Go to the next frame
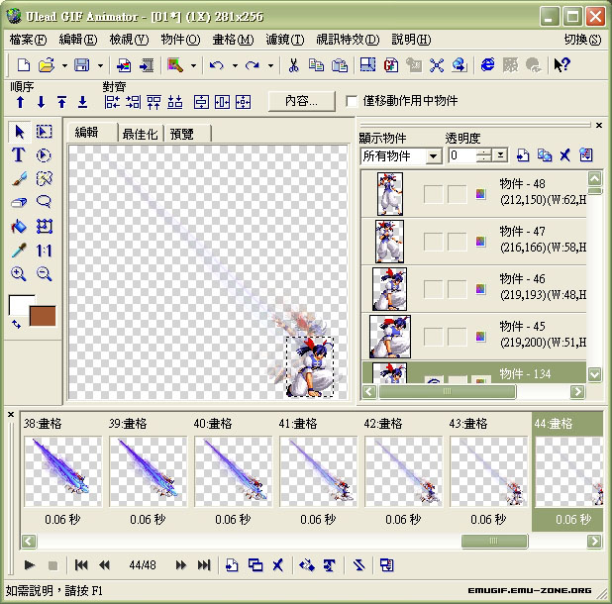 pos(180,564)
